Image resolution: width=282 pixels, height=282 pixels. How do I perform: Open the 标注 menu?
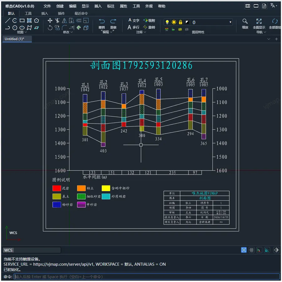(111, 6)
